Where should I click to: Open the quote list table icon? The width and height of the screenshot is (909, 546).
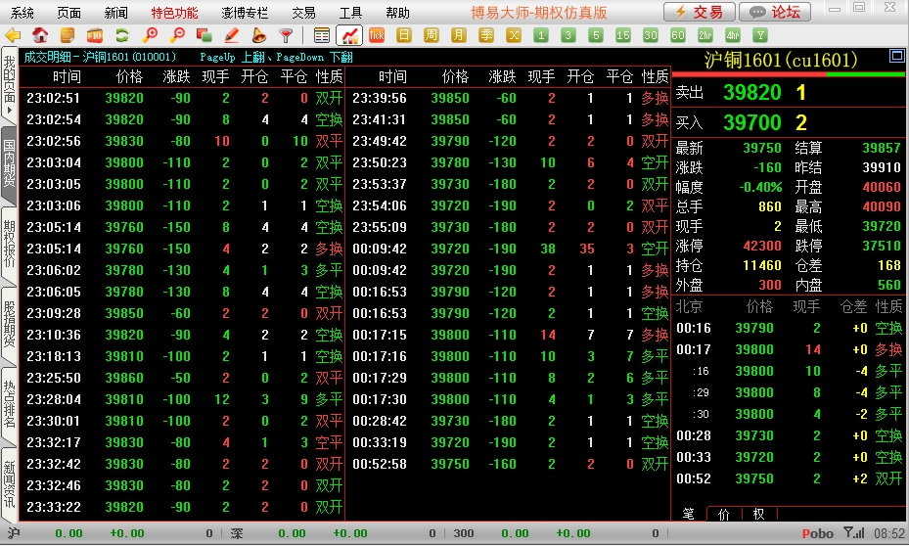tap(321, 35)
